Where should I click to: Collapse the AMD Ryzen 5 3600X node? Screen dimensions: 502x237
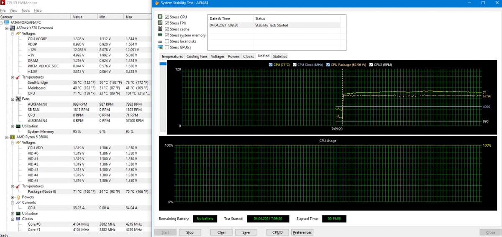pyautogui.click(x=7, y=137)
